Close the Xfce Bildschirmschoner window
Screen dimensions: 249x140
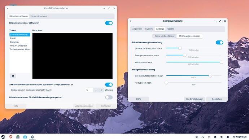114,8
